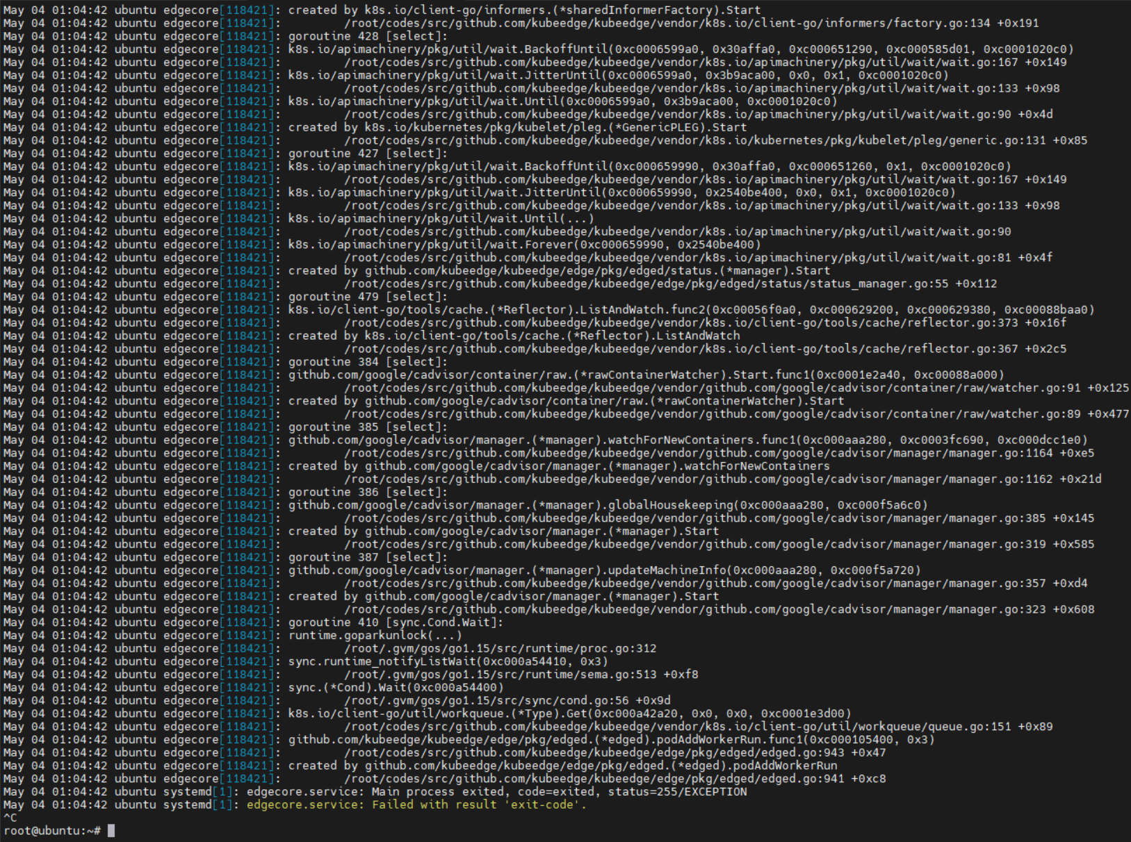Click the 'watcher.go:91 +0x125' path line
This screenshot has height=842, width=1131.
[x=567, y=388]
